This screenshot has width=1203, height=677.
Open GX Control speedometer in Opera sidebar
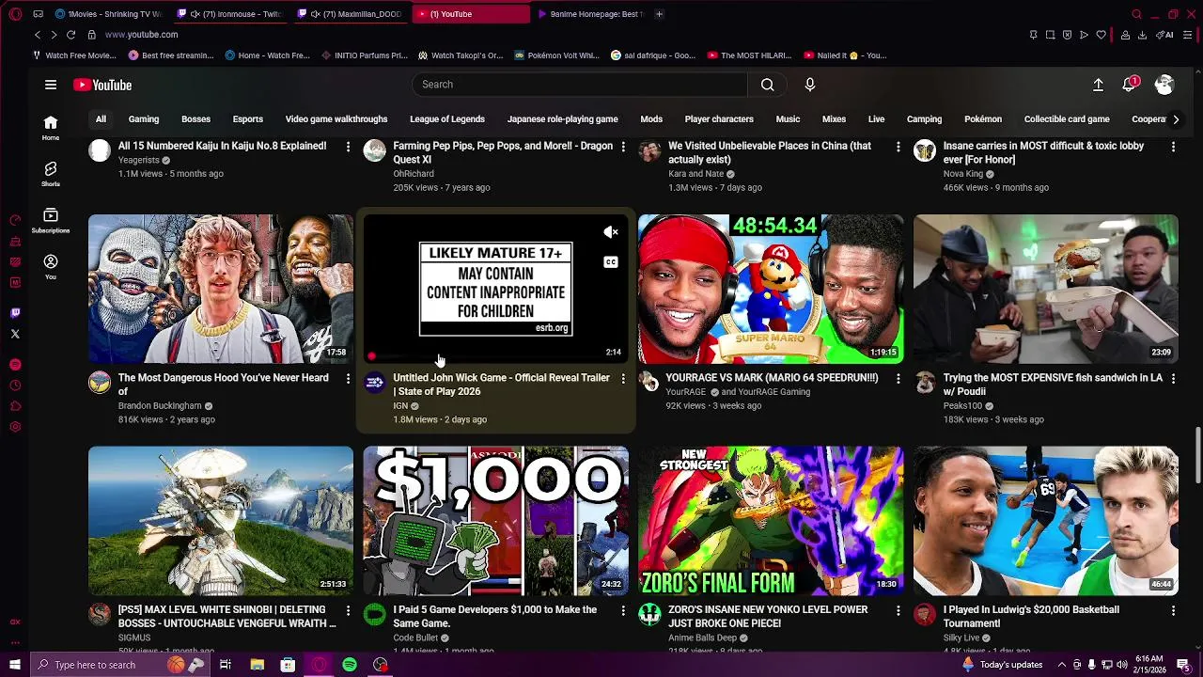15,221
